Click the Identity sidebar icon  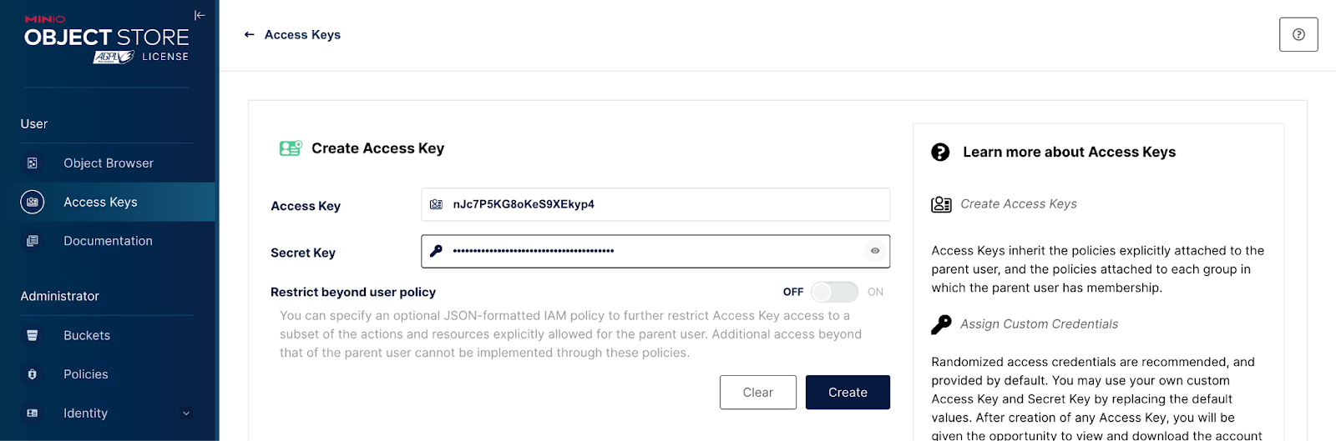[x=33, y=413]
